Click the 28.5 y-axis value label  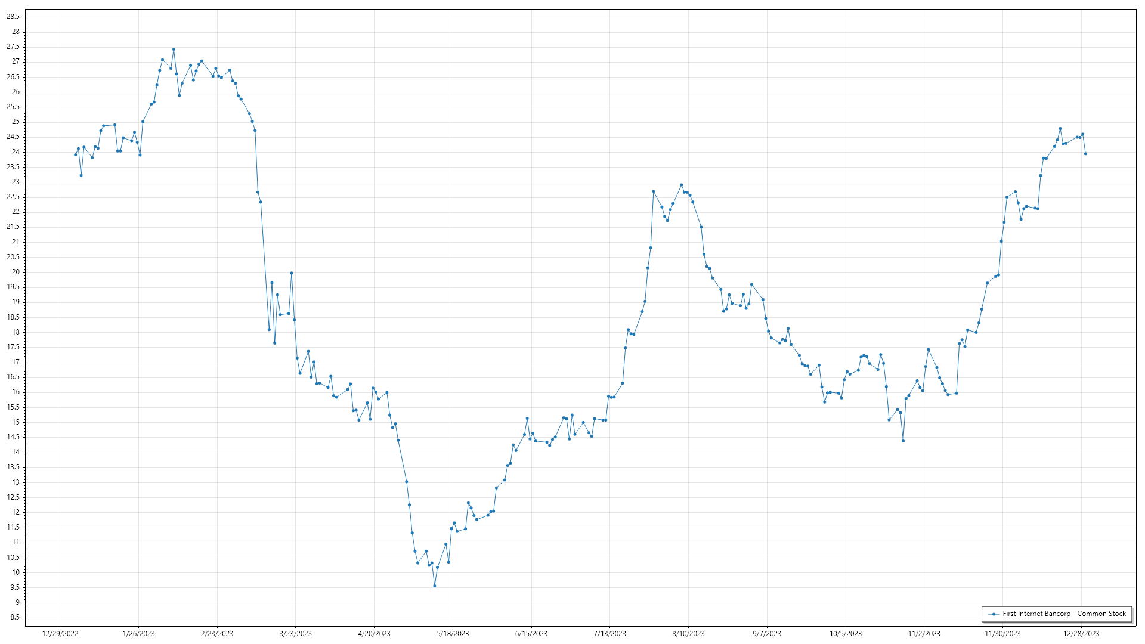13,17
